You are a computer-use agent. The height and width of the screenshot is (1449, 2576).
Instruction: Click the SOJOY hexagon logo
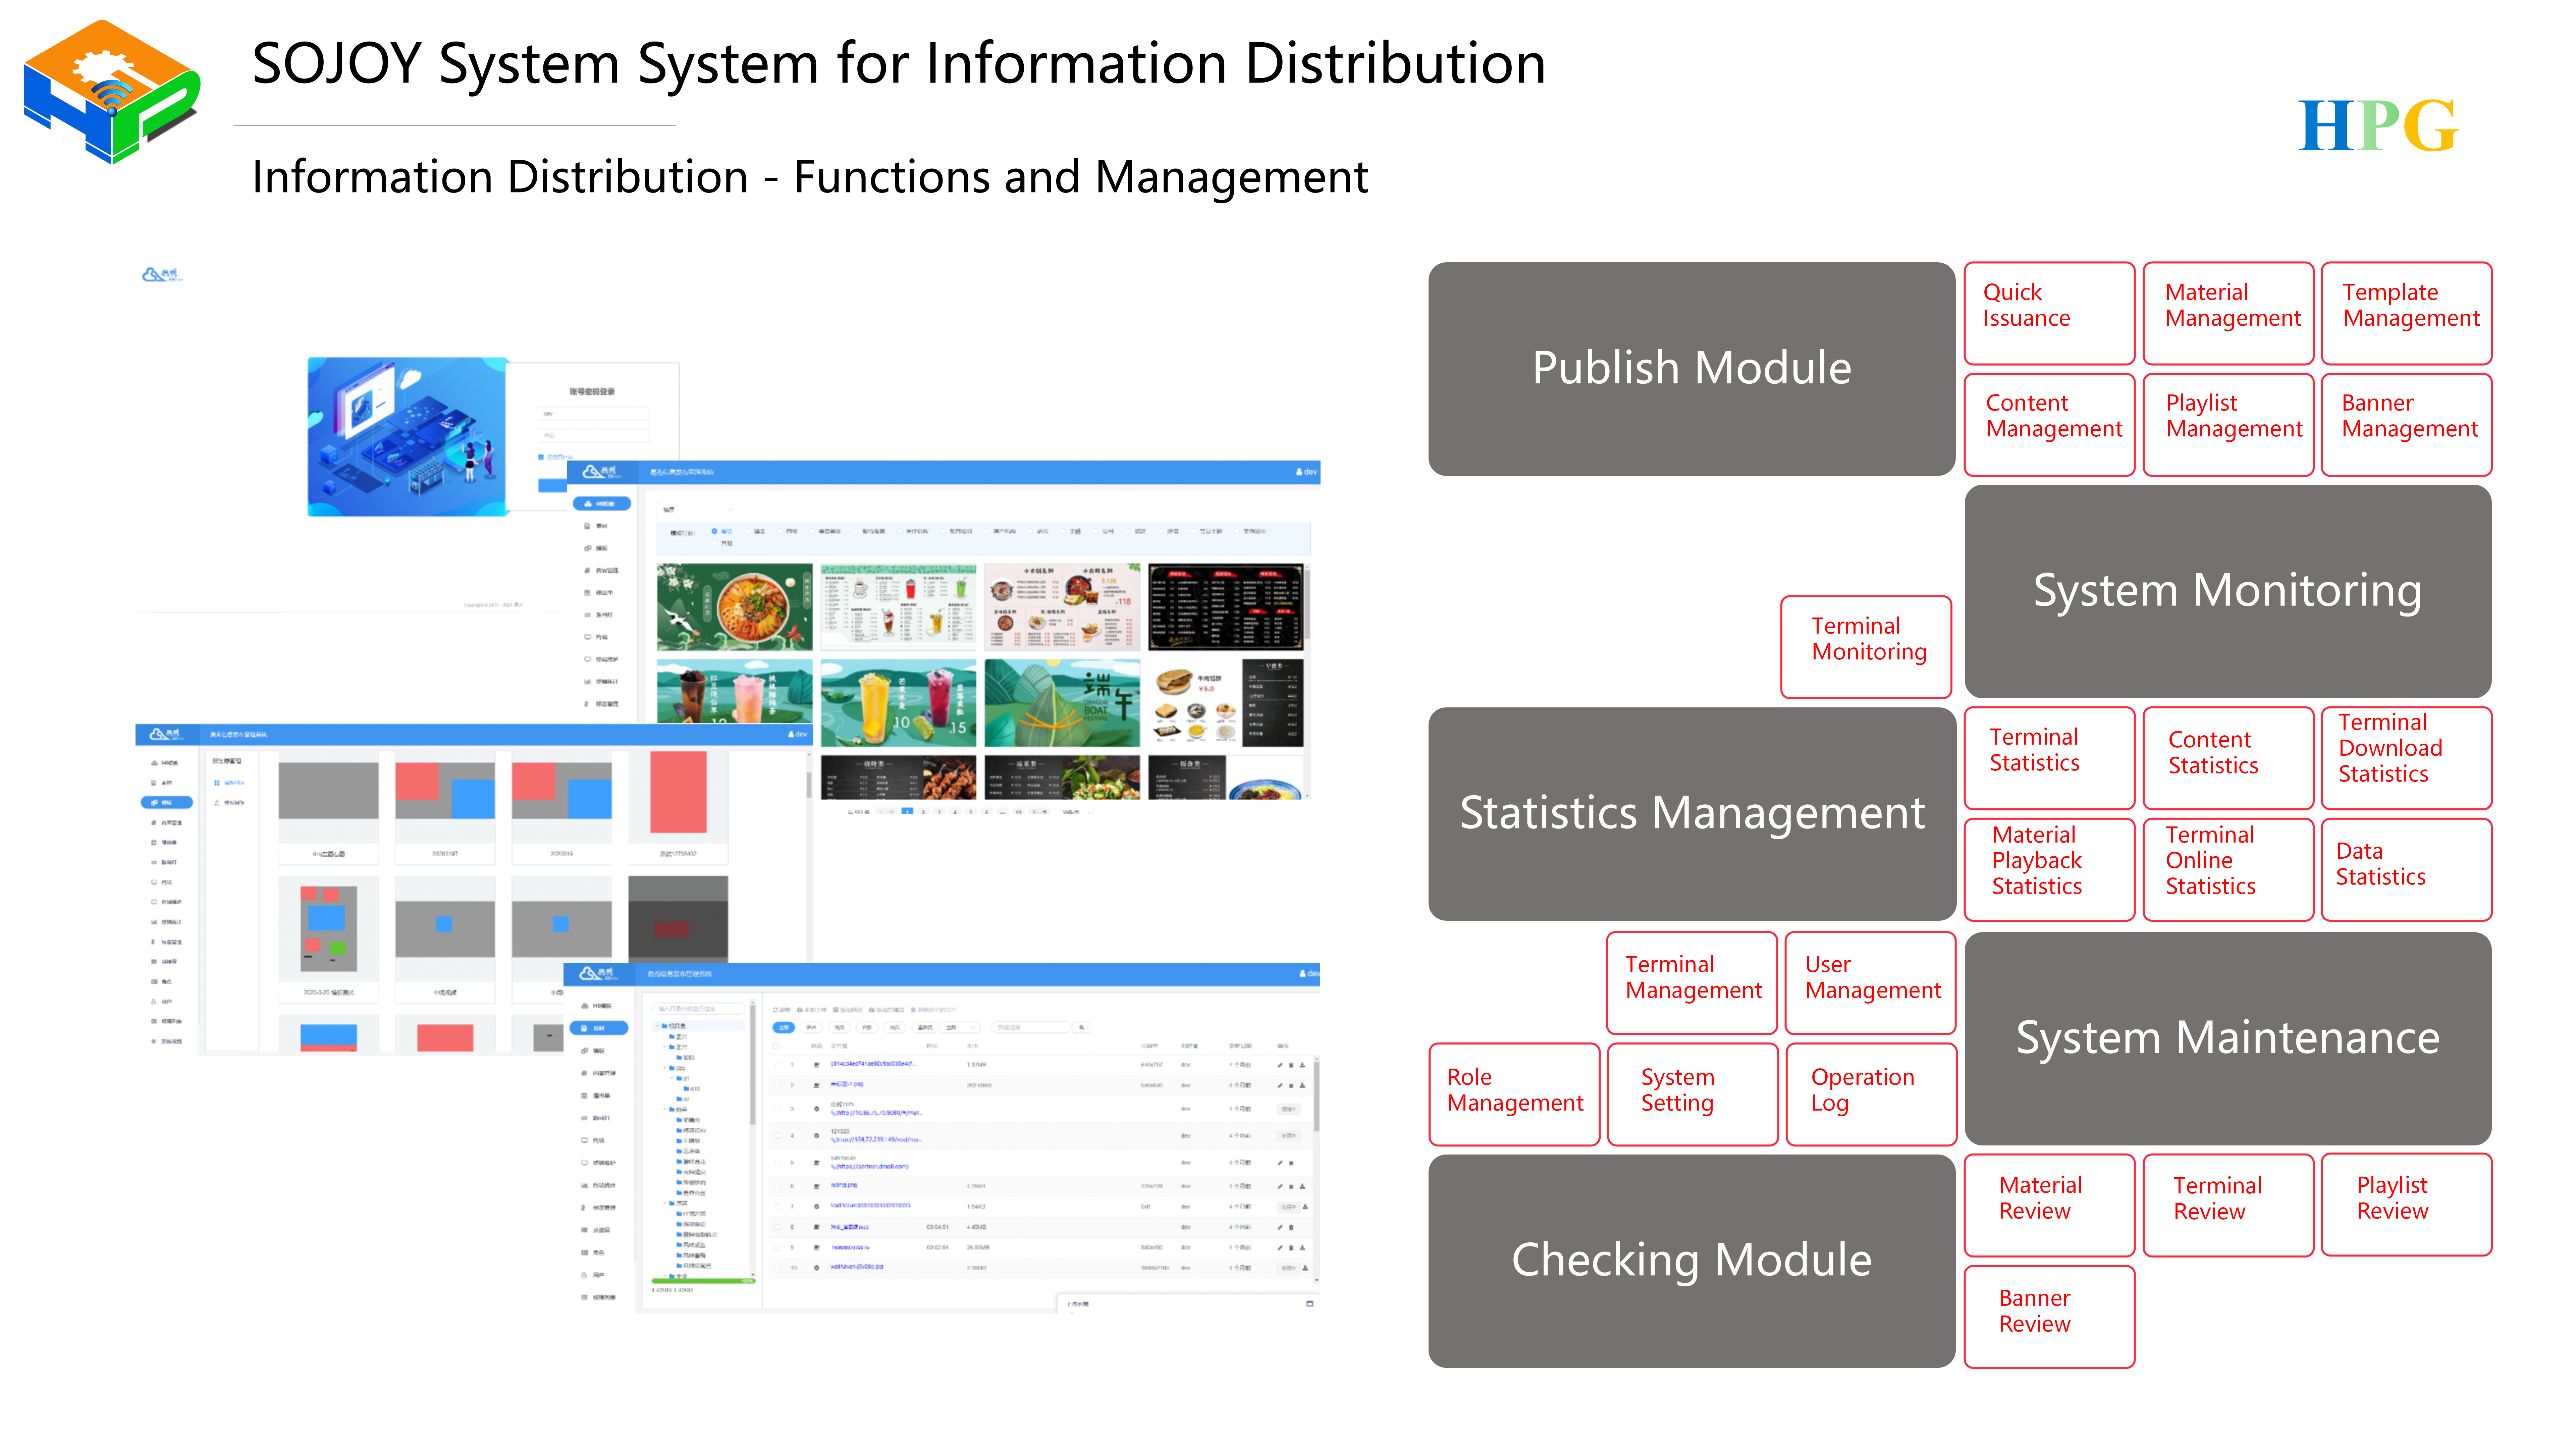tap(112, 92)
